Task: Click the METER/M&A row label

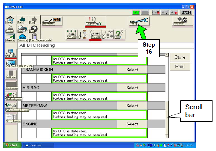Action: coord(35,106)
